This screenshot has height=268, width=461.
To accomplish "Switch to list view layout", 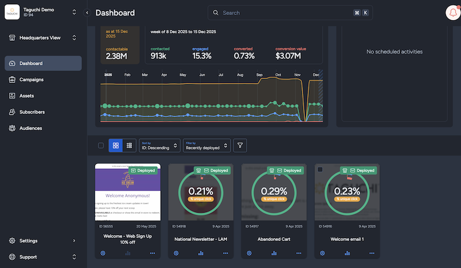I will pyautogui.click(x=129, y=146).
